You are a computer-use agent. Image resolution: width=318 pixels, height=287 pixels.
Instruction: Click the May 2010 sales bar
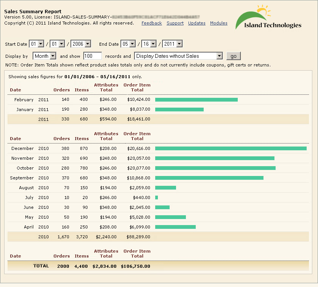[x=170, y=217]
